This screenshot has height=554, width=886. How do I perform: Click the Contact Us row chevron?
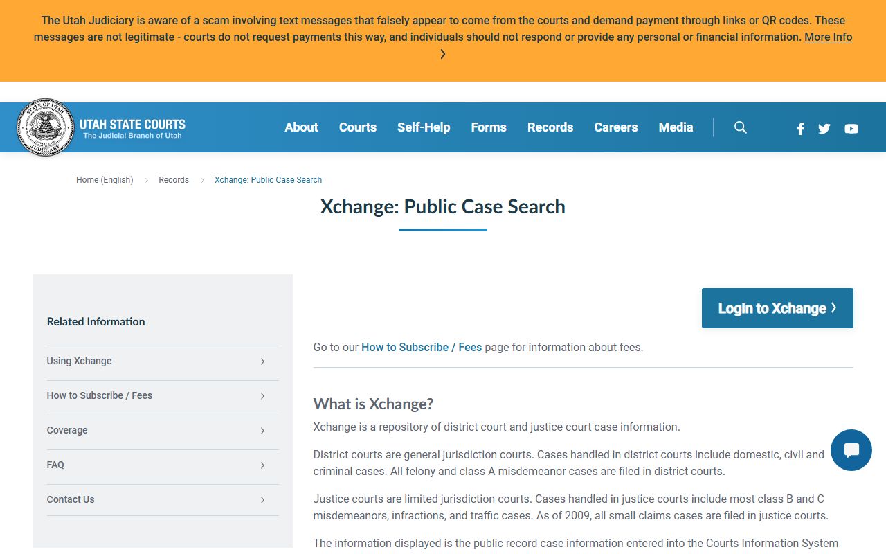tap(262, 500)
